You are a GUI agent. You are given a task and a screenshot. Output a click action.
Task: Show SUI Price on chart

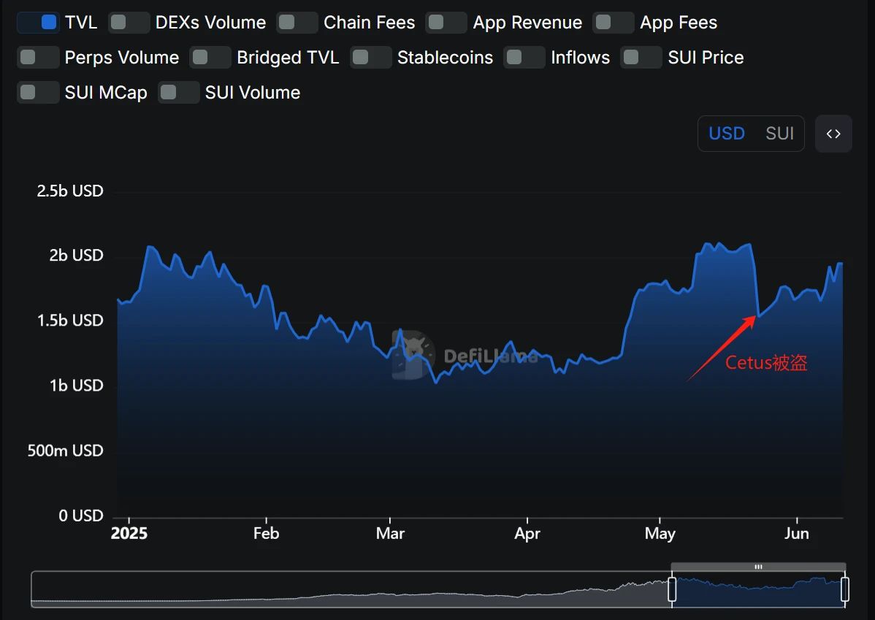click(x=641, y=58)
